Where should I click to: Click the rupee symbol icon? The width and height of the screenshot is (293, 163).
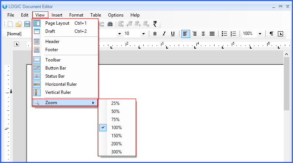click(155, 24)
